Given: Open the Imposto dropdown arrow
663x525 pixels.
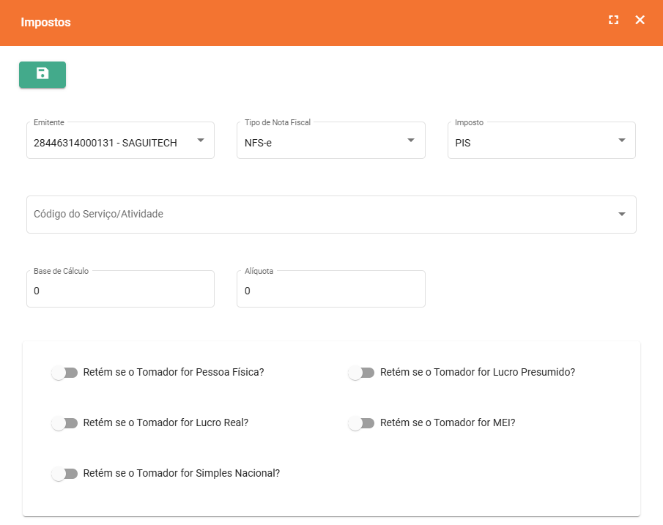Looking at the screenshot, I should click(x=621, y=141).
